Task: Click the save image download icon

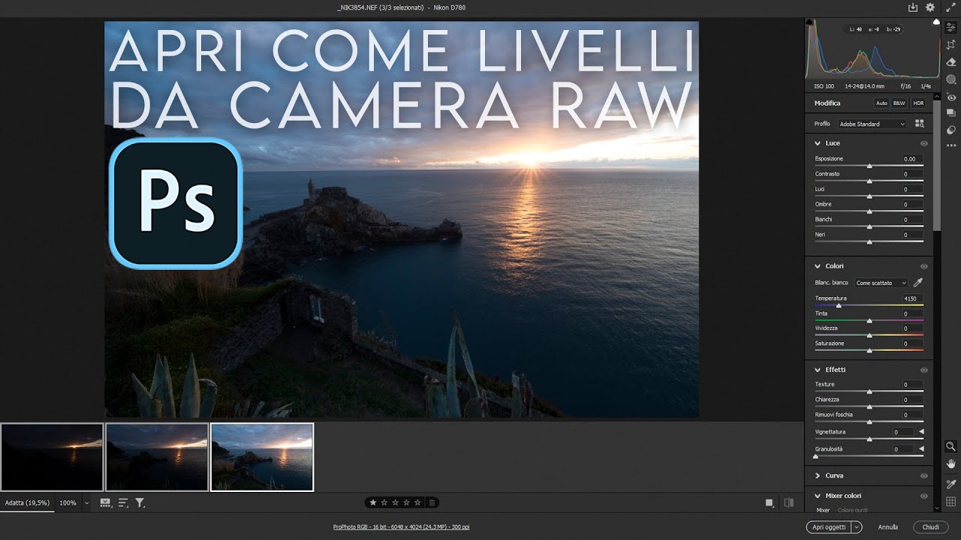Action: click(913, 7)
